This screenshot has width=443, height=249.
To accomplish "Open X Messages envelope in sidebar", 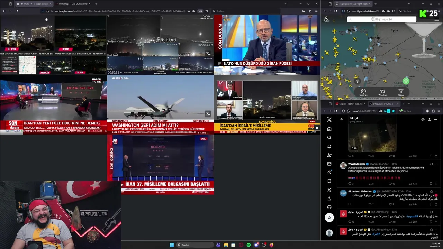I will tap(329, 164).
